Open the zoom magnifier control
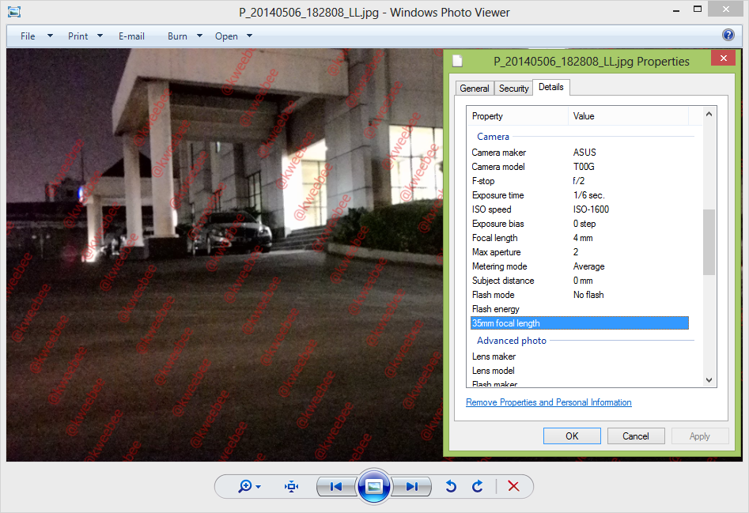 (x=249, y=486)
